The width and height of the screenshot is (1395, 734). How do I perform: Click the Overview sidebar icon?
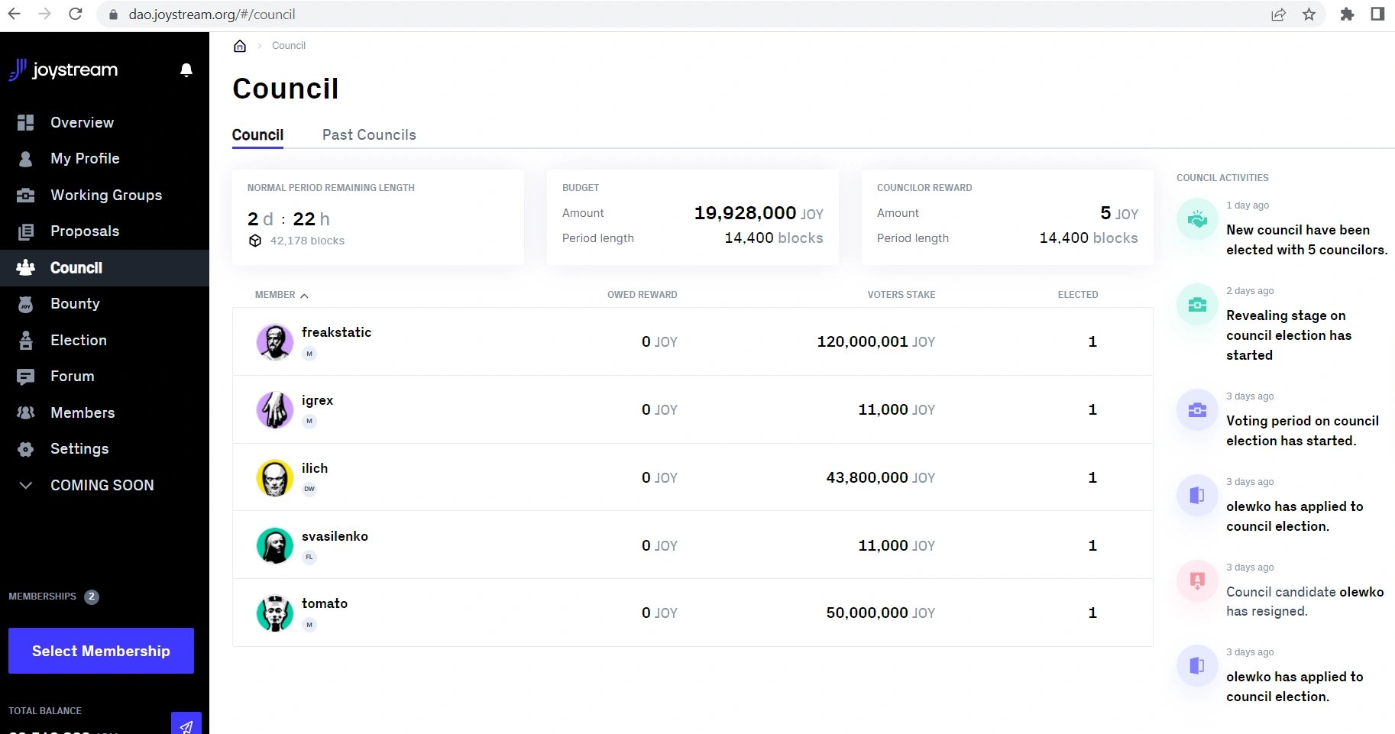(x=25, y=122)
